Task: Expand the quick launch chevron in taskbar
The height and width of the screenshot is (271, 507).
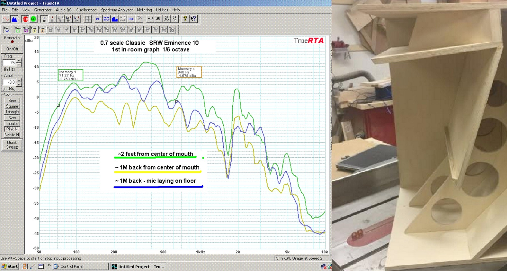Action: point(49,266)
